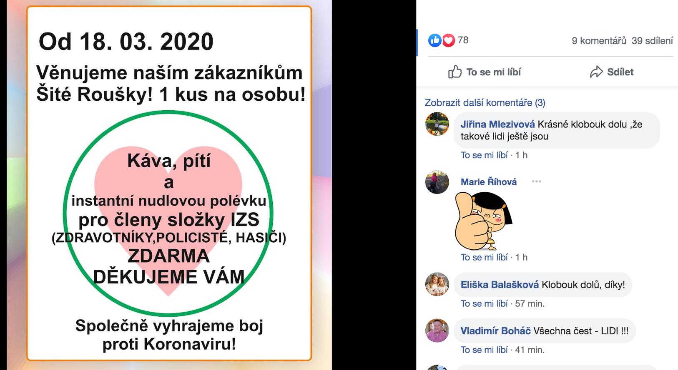Viewport: 678px width, 370px height.
Task: Open the 78 reactions count
Action: pyautogui.click(x=463, y=40)
